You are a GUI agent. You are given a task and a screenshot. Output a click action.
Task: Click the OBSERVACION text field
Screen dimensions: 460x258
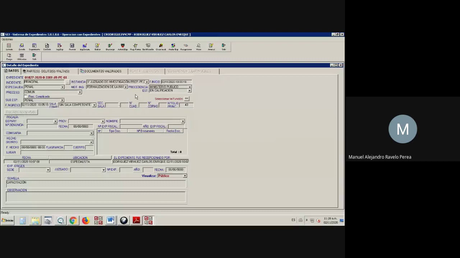point(96,197)
